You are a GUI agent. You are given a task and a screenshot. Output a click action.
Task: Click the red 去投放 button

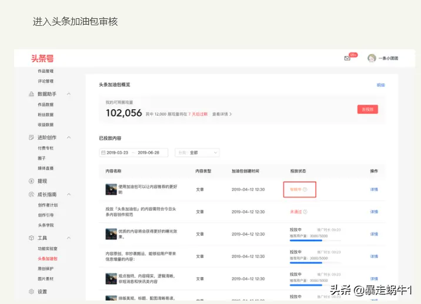point(367,109)
